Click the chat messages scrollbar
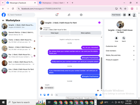The height and width of the screenshot is (105, 140). pyautogui.click(x=101, y=73)
